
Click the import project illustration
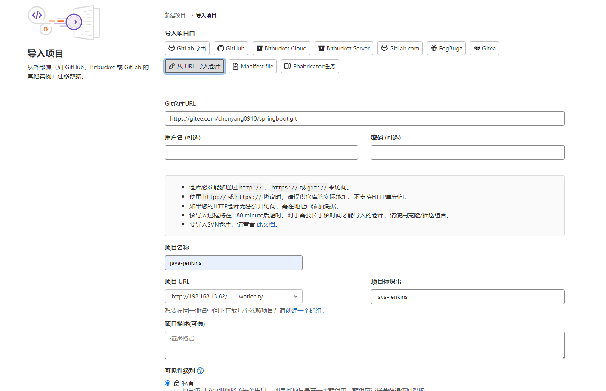pos(64,23)
